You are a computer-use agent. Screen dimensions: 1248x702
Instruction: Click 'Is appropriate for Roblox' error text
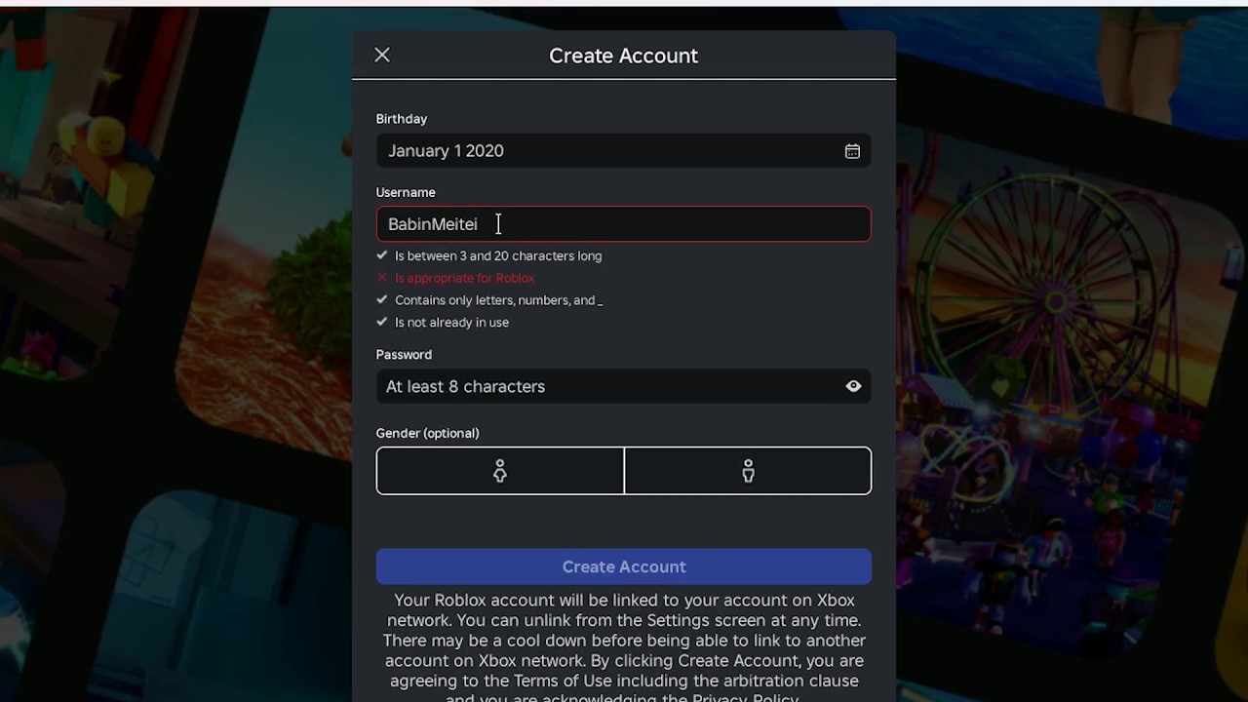tap(464, 278)
